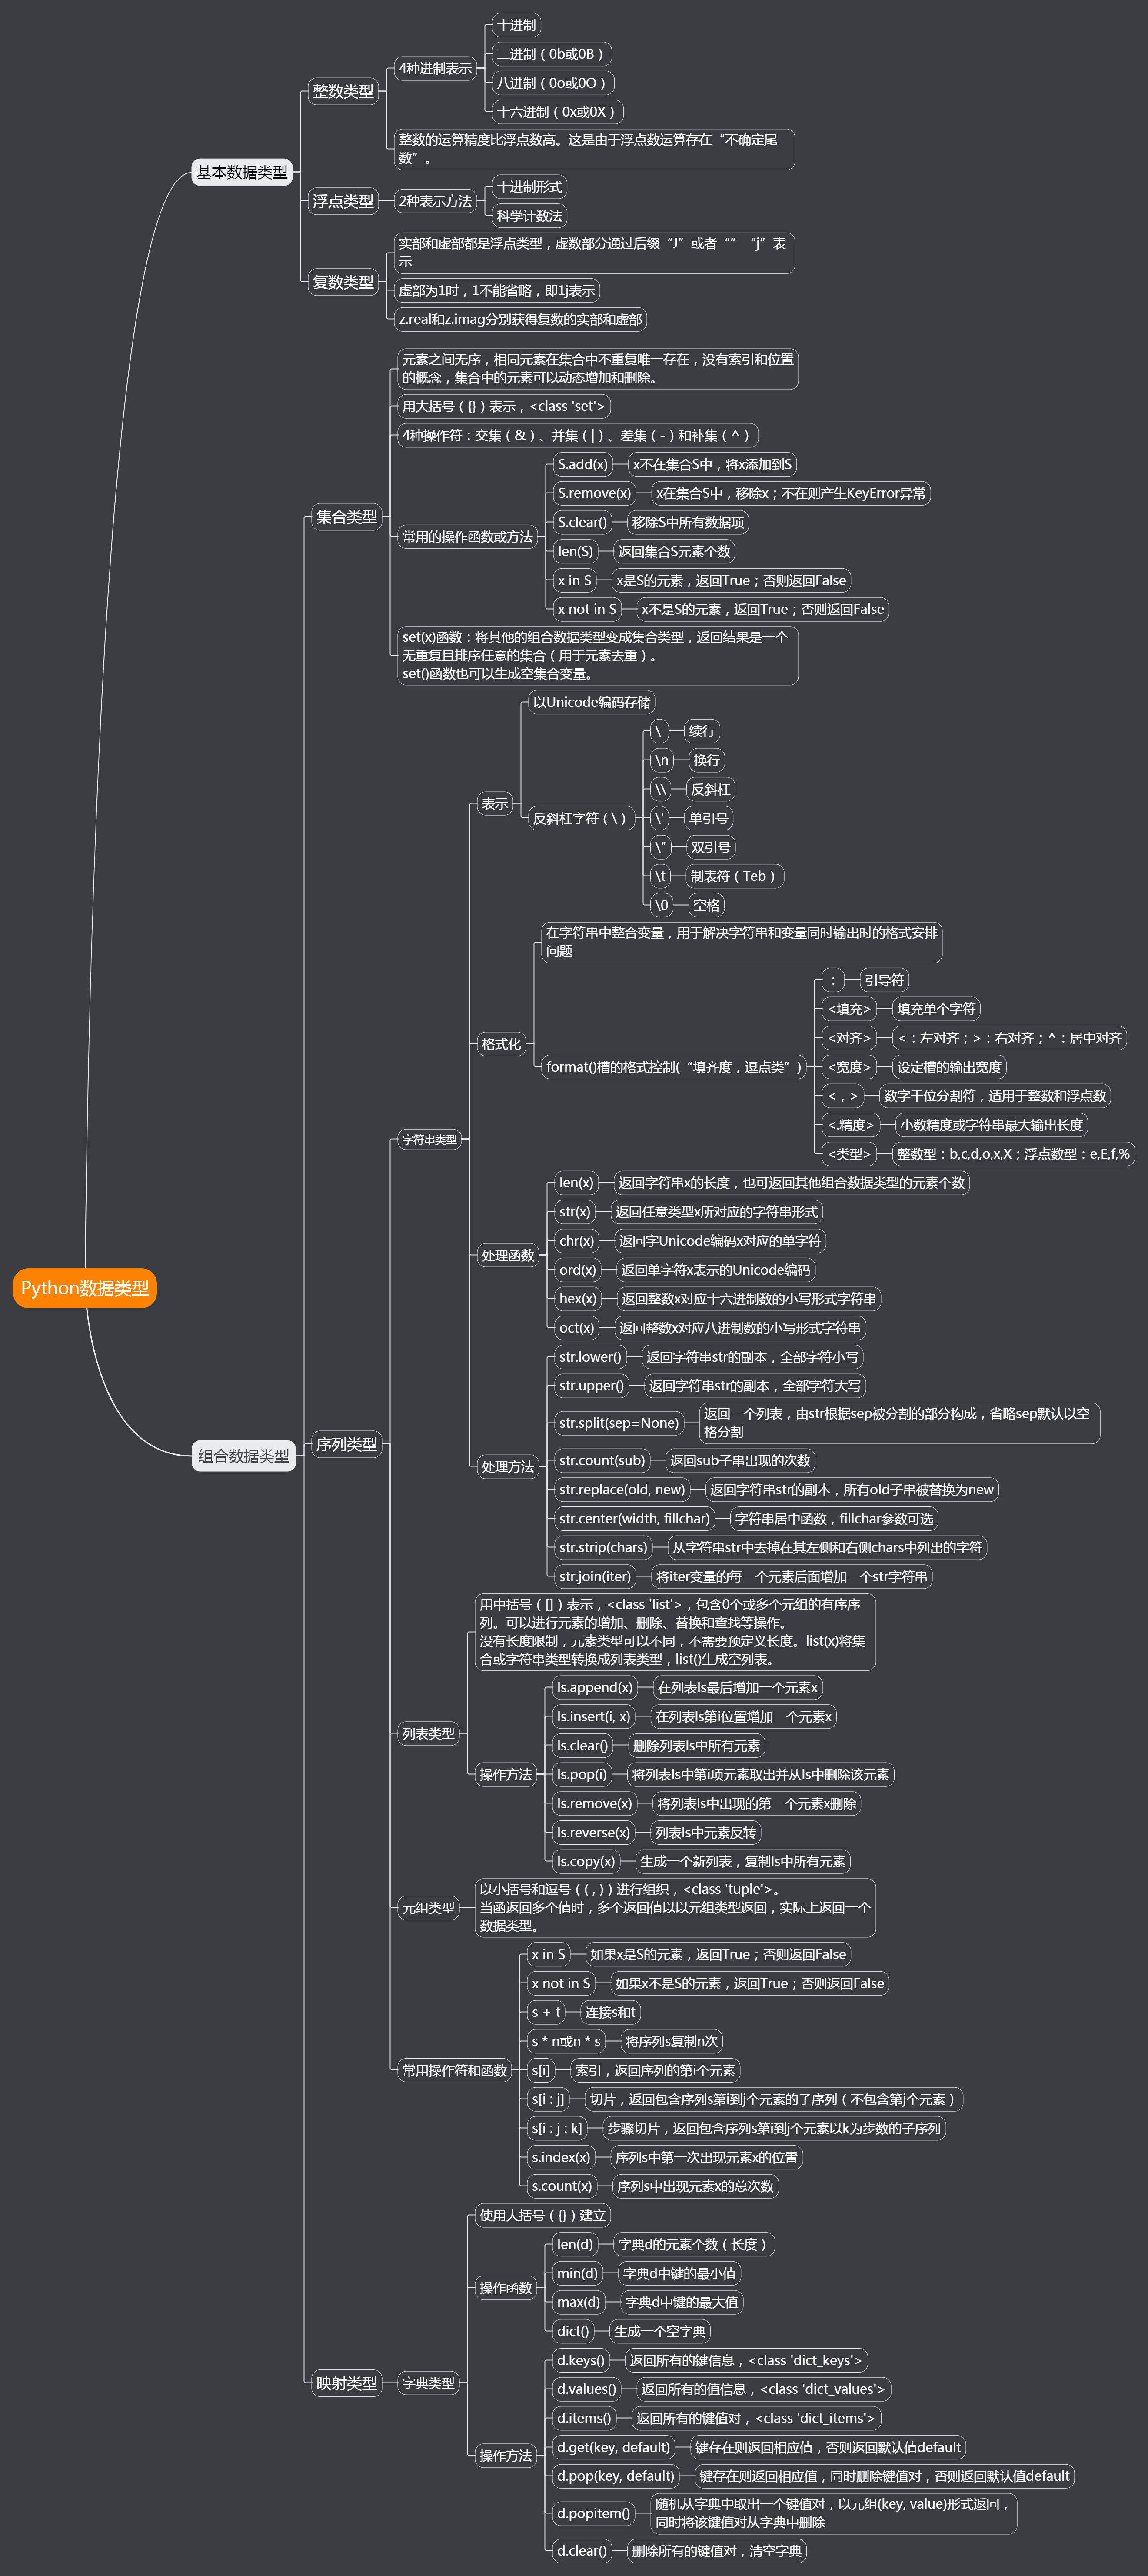1148x2576 pixels.
Task: Select the 基本数据类型 node
Action: (x=242, y=172)
